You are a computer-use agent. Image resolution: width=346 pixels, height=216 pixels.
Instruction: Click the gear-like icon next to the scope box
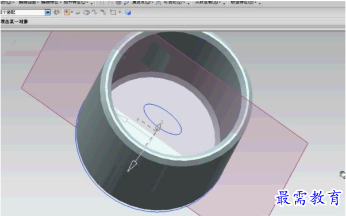(x=57, y=13)
